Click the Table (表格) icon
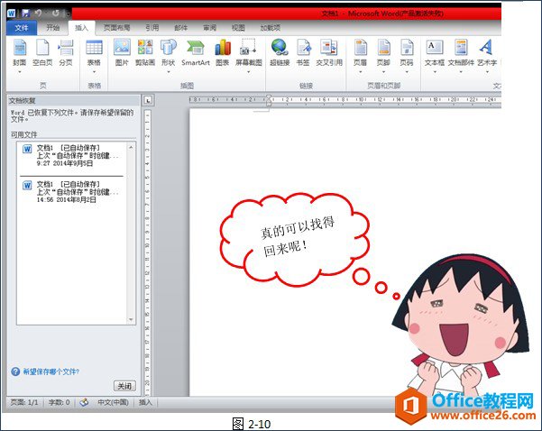This screenshot has height=431, width=542. pyautogui.click(x=94, y=48)
